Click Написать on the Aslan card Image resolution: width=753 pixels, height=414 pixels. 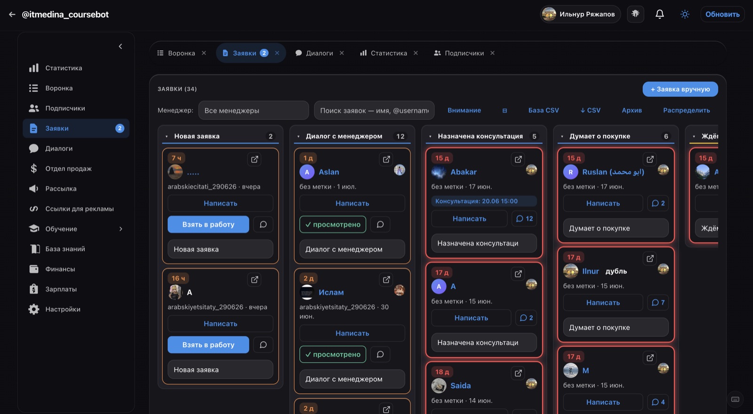(x=352, y=203)
